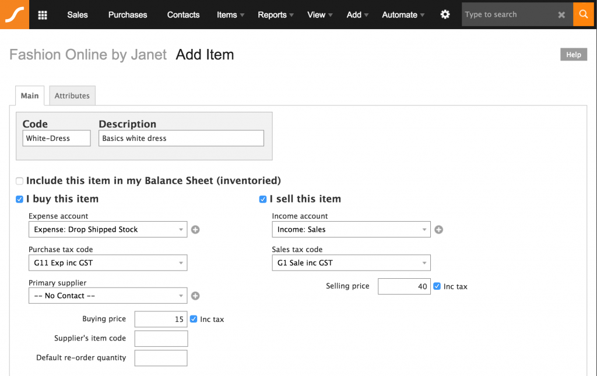This screenshot has height=376, width=597.
Task: Go to Purchases in the top navigation
Action: click(128, 15)
